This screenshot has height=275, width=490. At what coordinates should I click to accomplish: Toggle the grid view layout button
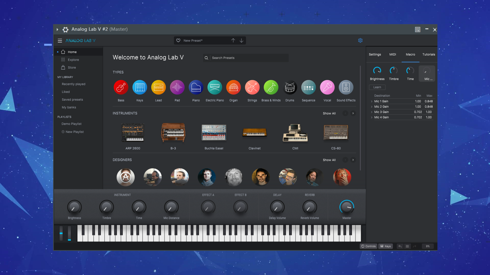[x=417, y=30]
